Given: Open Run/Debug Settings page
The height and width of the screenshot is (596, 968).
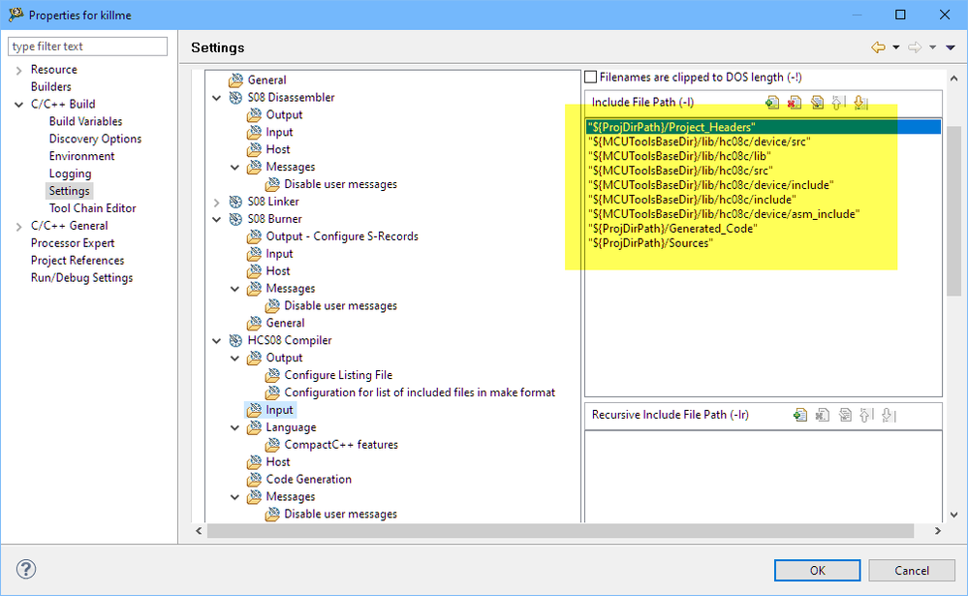Looking at the screenshot, I should (81, 277).
